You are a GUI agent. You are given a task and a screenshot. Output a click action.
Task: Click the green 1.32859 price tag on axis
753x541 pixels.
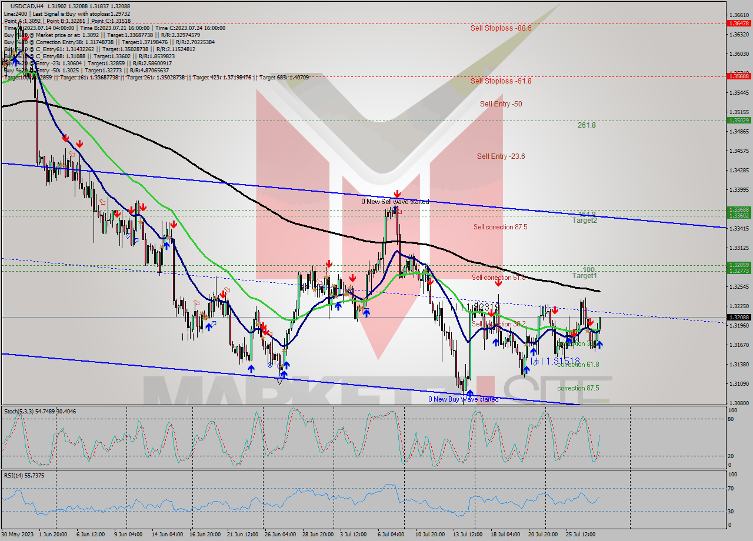pos(738,265)
